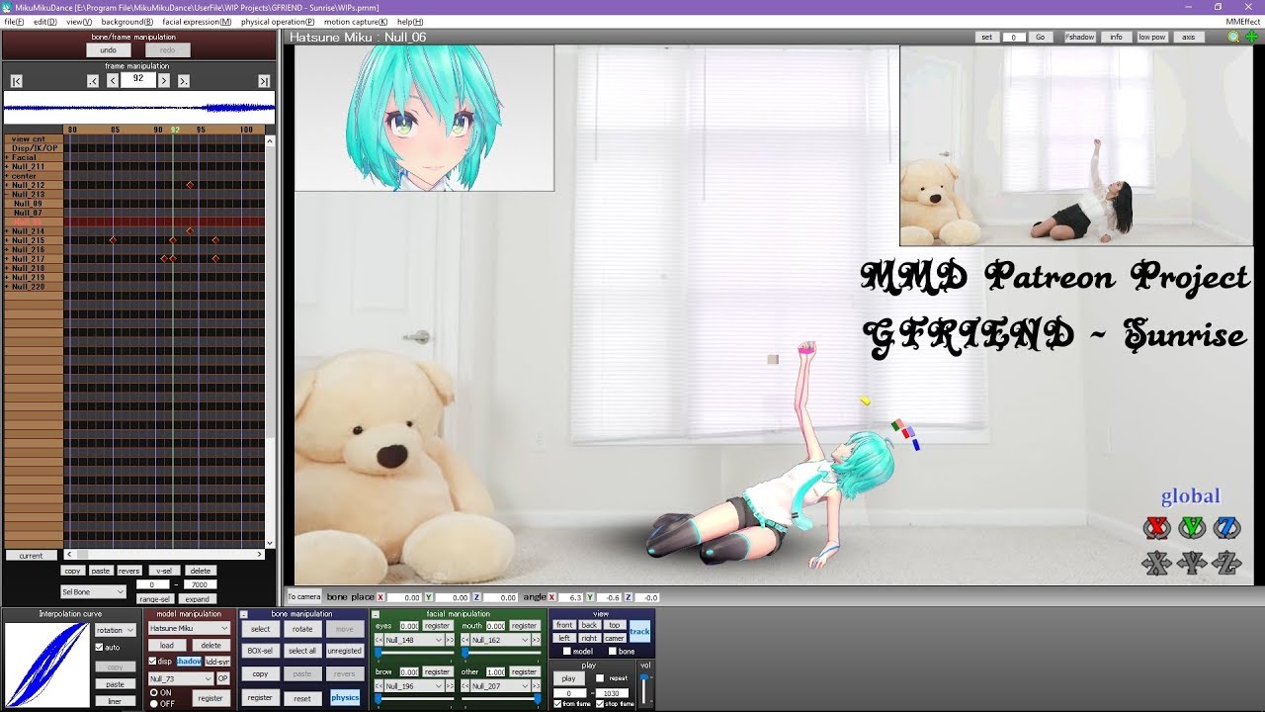
Task: Next other morph arrow button
Action: click(538, 685)
